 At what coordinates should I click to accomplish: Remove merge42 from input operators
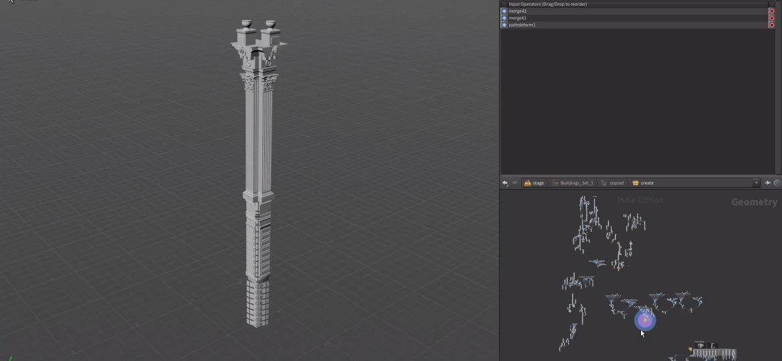click(771, 11)
